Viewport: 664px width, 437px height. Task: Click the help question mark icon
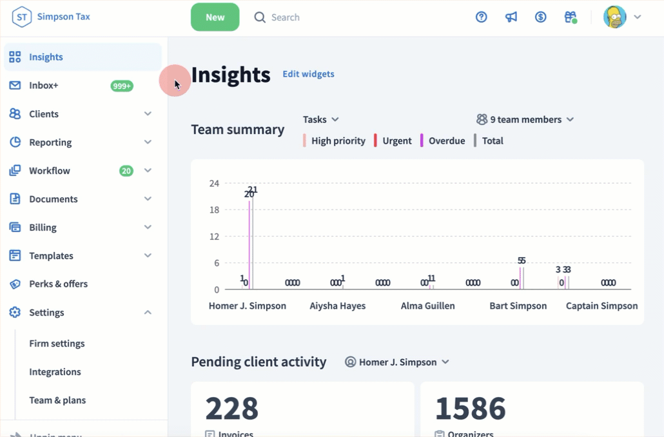(x=481, y=17)
